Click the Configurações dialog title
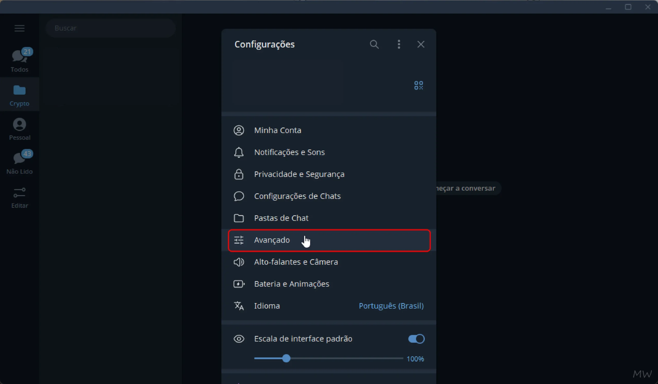Image resolution: width=658 pixels, height=384 pixels. click(x=264, y=44)
